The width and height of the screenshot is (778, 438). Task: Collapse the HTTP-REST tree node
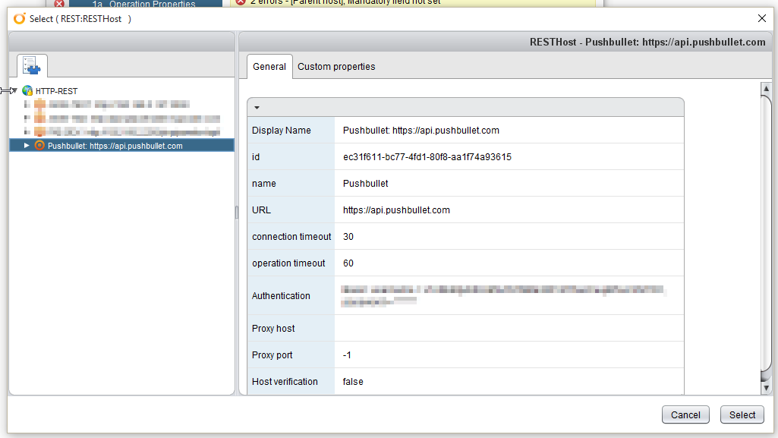click(x=14, y=91)
